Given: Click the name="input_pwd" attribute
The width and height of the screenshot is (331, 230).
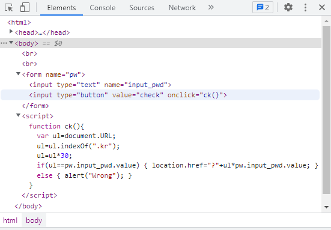Looking at the screenshot, I should pos(136,85).
